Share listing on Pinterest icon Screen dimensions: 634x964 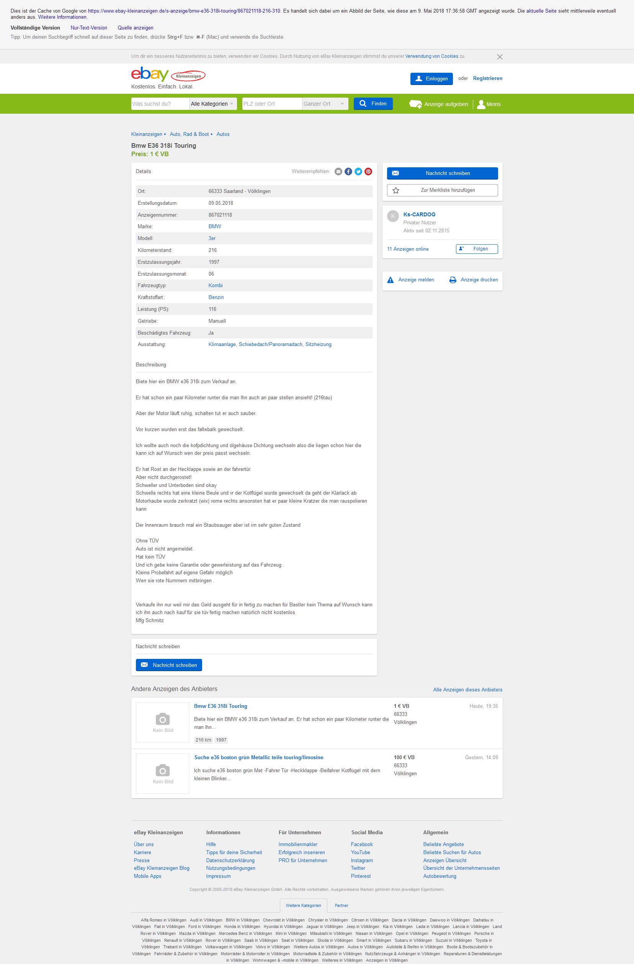[368, 172]
